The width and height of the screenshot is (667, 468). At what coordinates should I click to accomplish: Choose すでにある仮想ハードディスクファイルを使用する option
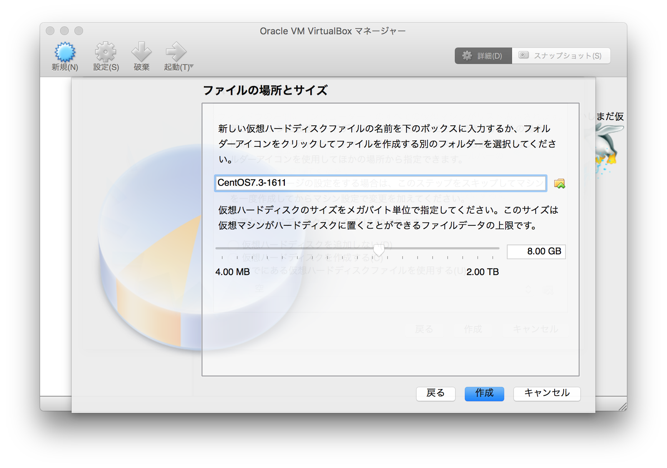tap(233, 272)
